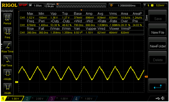Click the orange trigger level marker
Screen dimensions: 169x102
(x=146, y=76)
